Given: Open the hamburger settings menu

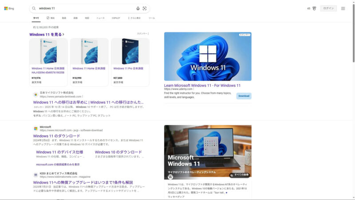Looking at the screenshot, I should [343, 8].
